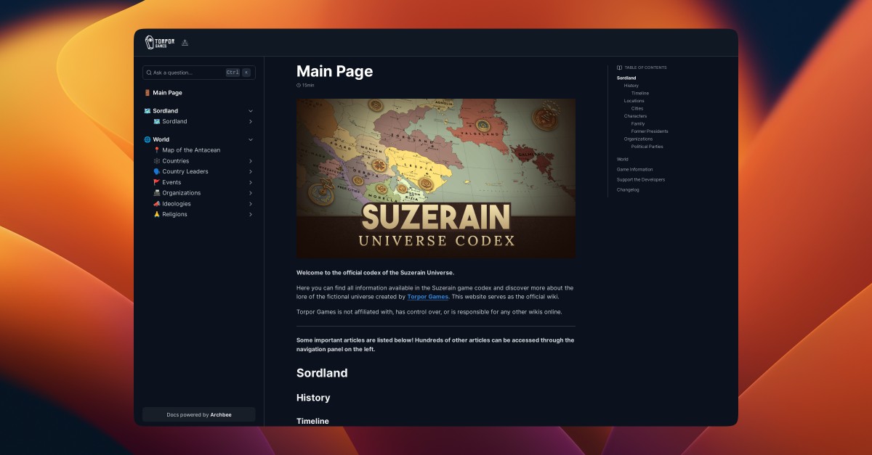The width and height of the screenshot is (872, 455).
Task: Click the praying hands icon beside Religions
Action: coord(157,214)
